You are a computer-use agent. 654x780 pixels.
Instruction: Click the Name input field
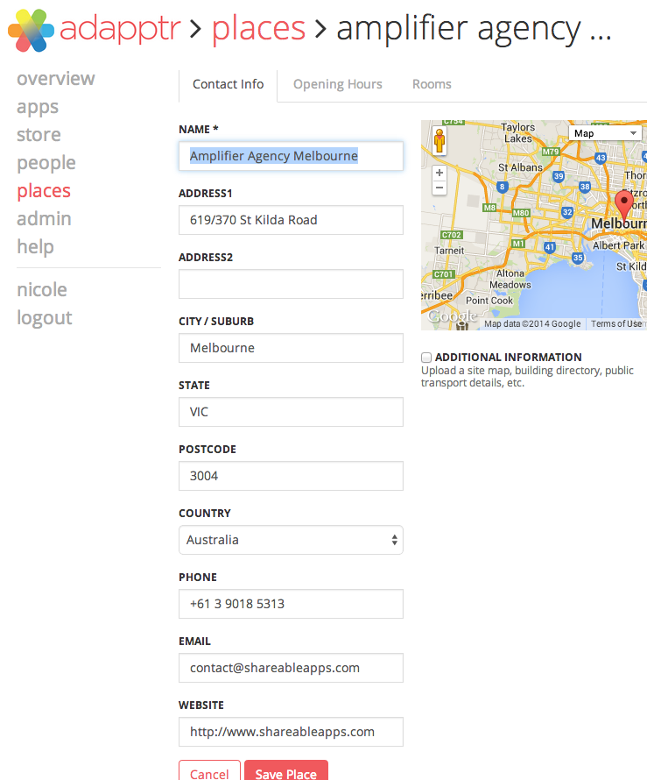click(291, 156)
